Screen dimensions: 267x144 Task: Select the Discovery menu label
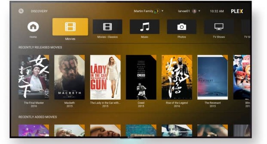pos(39,11)
